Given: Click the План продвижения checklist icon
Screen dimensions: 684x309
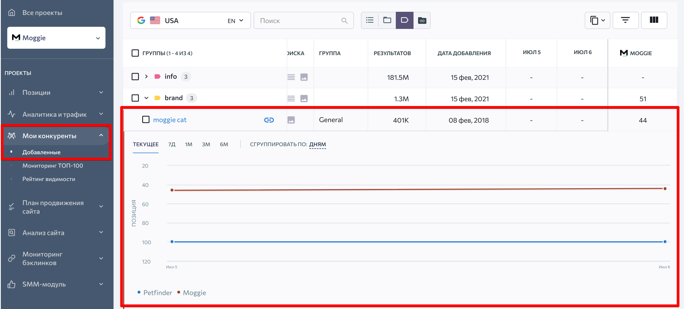Looking at the screenshot, I should point(12,207).
